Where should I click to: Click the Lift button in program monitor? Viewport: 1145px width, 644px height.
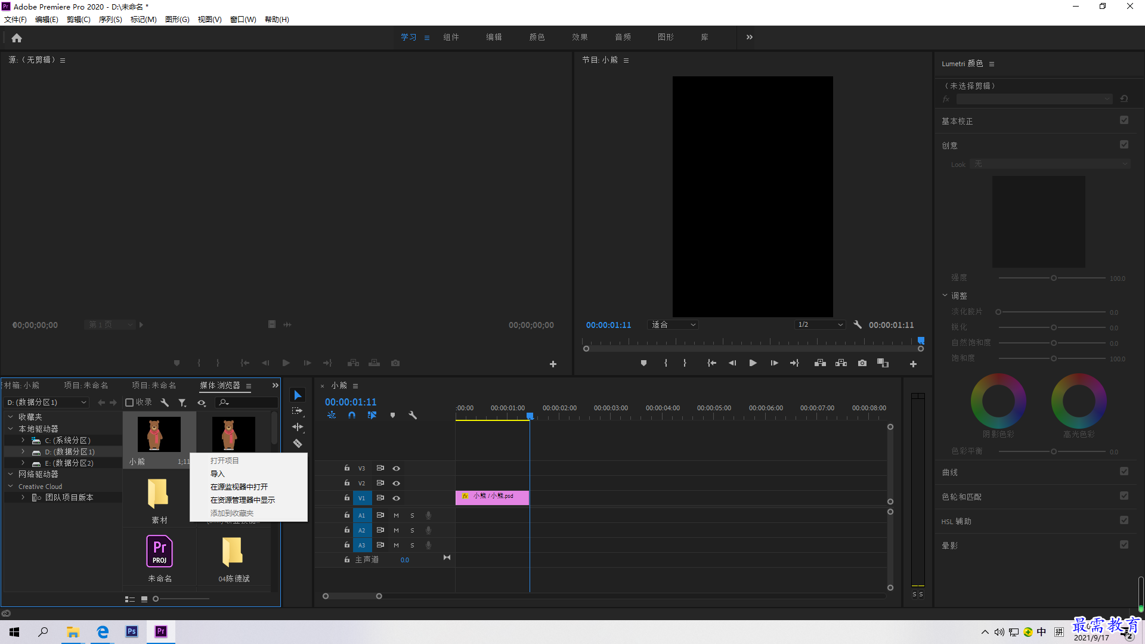coord(820,363)
